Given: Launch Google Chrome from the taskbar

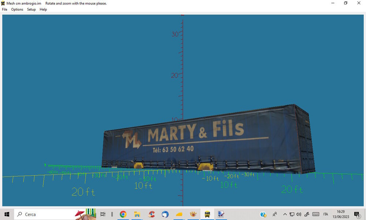Looking at the screenshot, I should point(123,214).
